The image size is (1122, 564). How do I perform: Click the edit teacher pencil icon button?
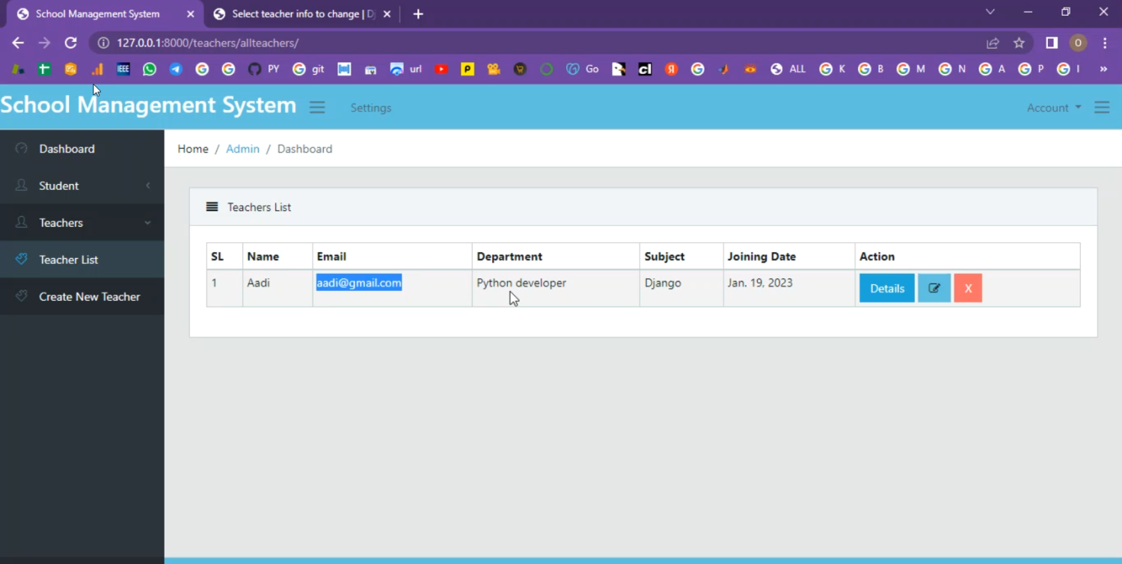pos(934,288)
